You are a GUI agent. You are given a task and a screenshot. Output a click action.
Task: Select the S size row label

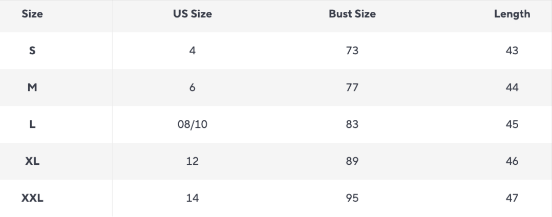[x=32, y=51]
